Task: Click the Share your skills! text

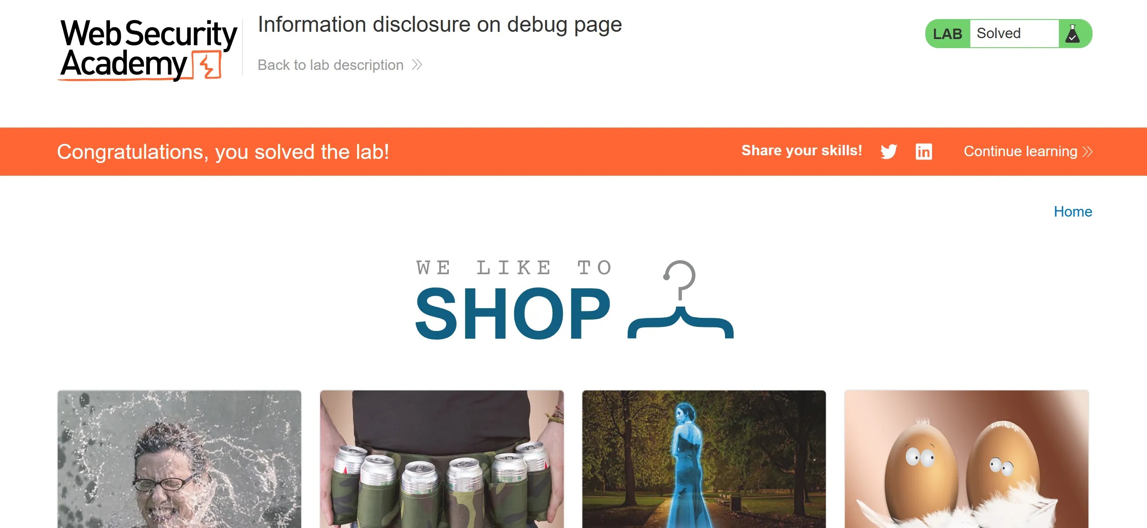Action: (x=802, y=151)
